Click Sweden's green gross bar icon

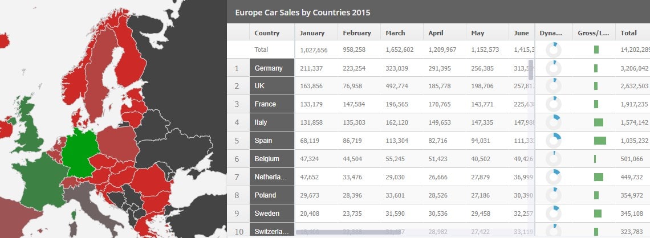pos(598,214)
